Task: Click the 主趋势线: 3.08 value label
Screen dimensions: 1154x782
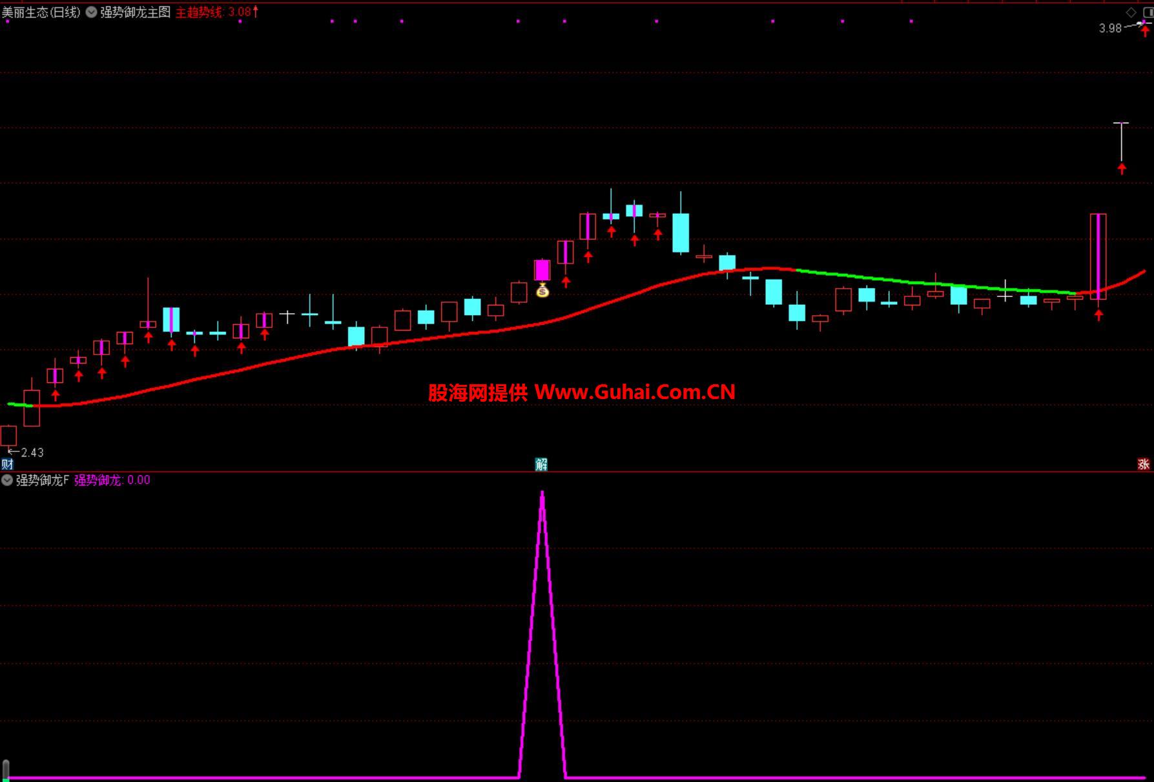Action: pos(216,12)
